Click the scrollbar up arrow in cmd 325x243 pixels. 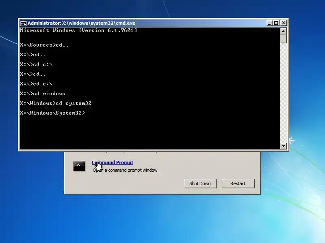[x=283, y=31]
